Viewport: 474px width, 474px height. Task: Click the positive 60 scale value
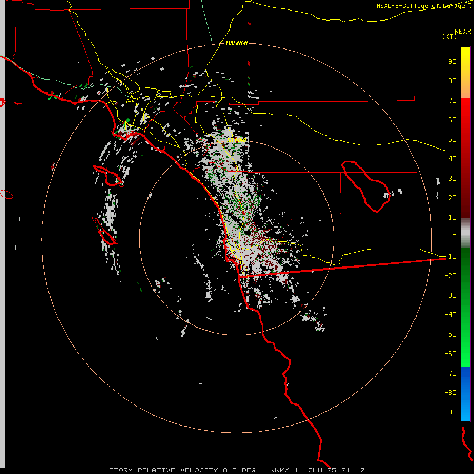(x=452, y=120)
